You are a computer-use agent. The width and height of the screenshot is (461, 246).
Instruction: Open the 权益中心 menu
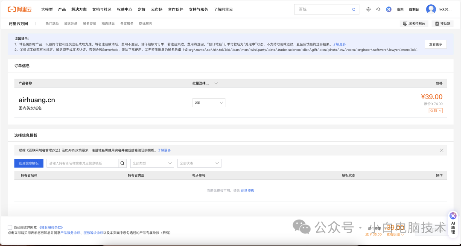tap(125, 9)
